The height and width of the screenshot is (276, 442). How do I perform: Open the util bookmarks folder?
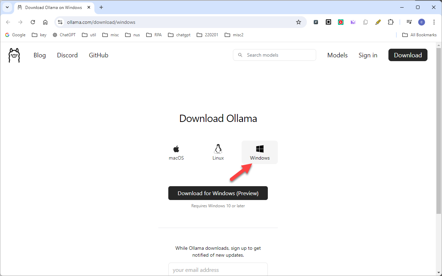point(89,35)
